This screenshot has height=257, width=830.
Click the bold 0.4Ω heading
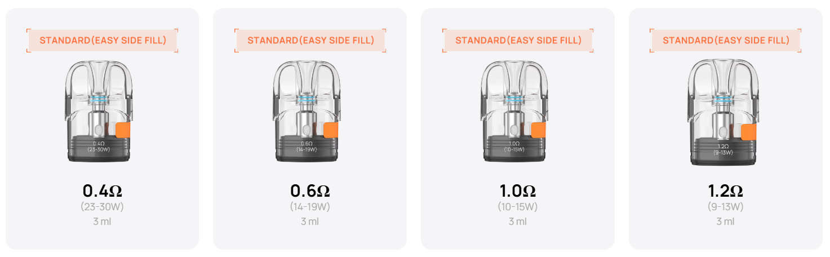[x=102, y=190]
